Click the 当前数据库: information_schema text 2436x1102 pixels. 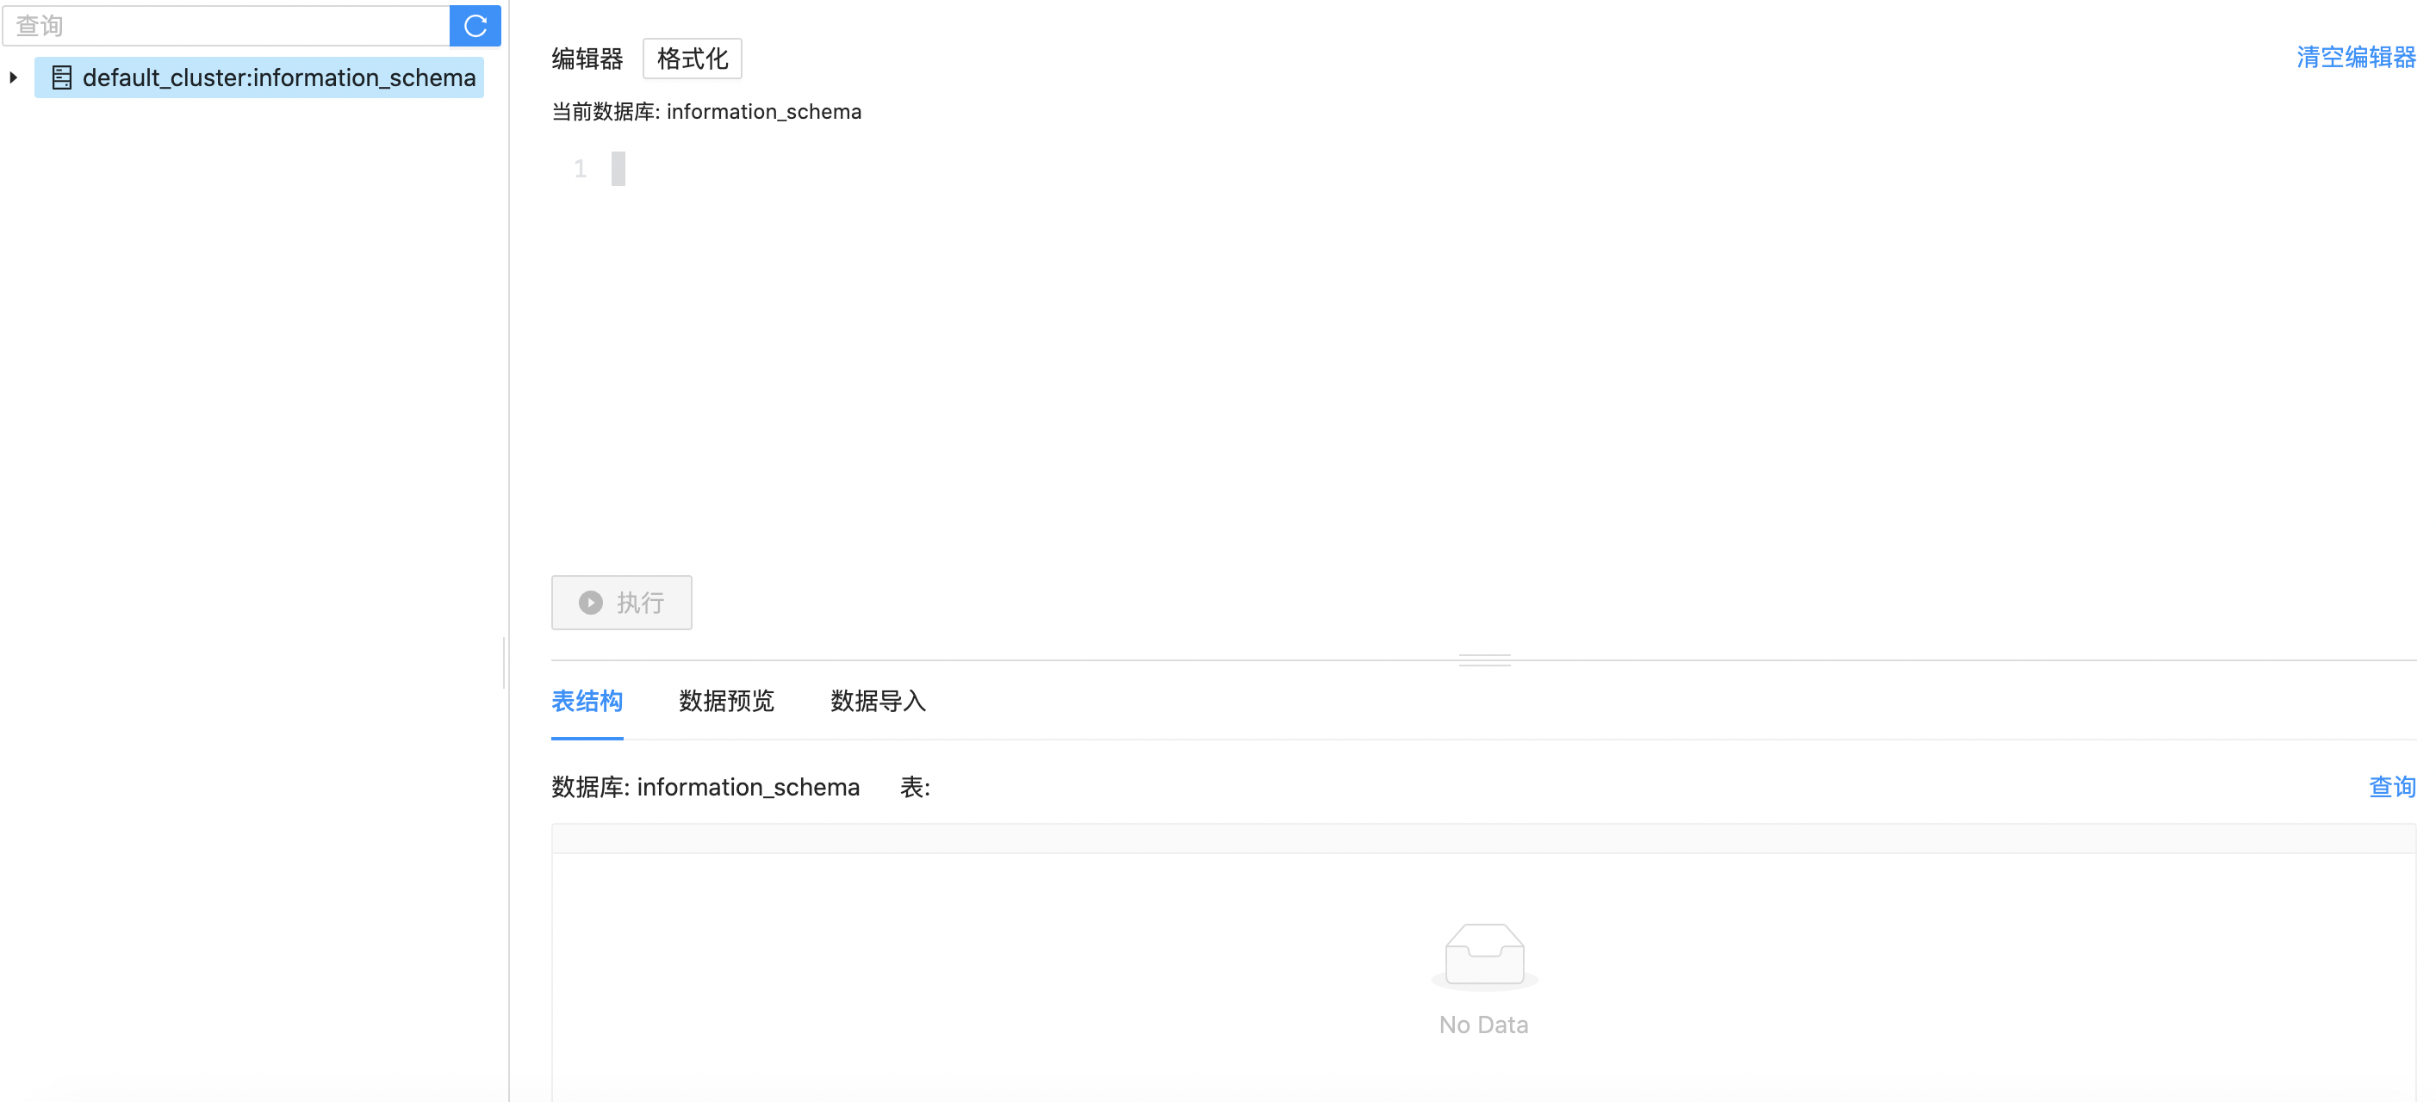(x=706, y=112)
